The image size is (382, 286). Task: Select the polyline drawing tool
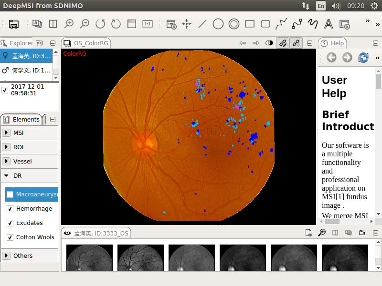tap(281, 24)
